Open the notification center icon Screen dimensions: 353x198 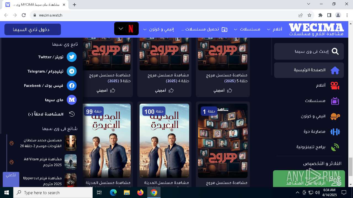click(344, 193)
